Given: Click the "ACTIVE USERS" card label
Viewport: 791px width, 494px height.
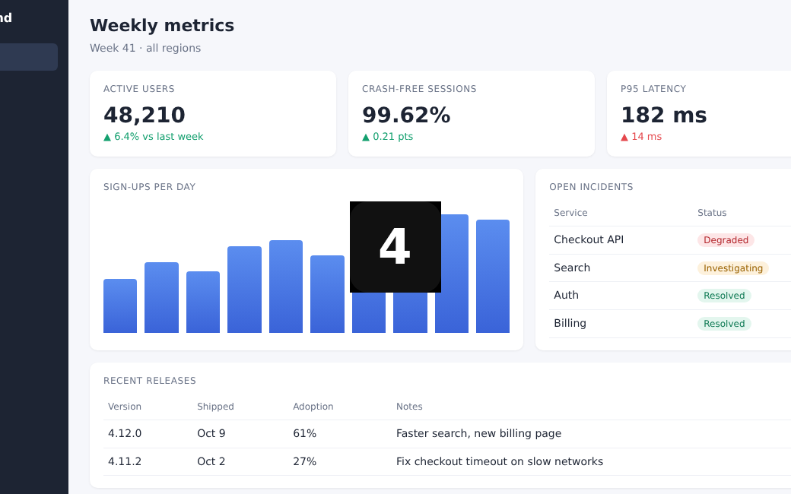Looking at the screenshot, I should tap(138, 89).
